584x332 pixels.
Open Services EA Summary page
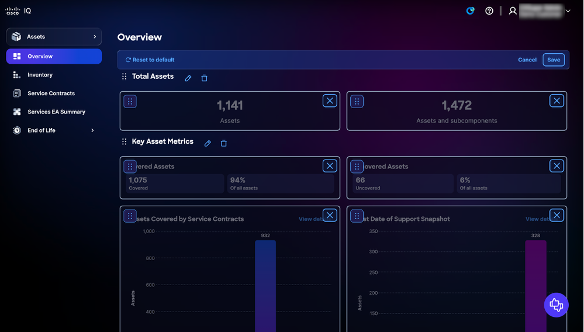point(56,112)
